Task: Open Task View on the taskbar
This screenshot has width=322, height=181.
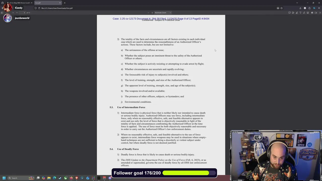Action: coord(38,178)
